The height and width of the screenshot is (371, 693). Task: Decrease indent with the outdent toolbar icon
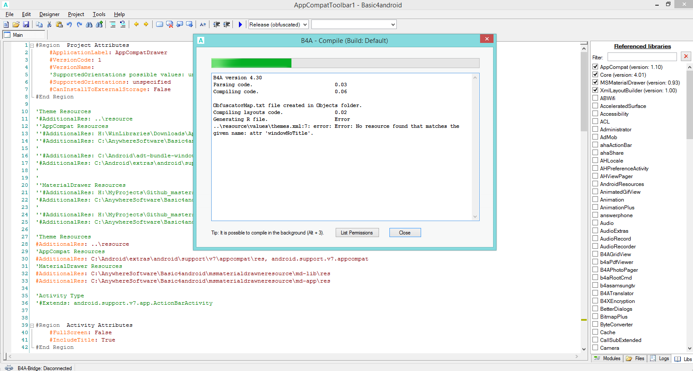click(216, 25)
